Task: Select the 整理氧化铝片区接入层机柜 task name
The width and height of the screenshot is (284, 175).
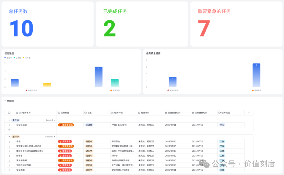Action: click(29, 146)
